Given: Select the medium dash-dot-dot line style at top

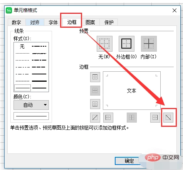Looking at the screenshot, I should 39,46.
